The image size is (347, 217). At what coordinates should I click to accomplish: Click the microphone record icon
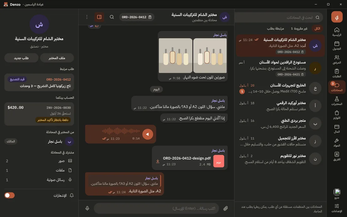click(87, 208)
